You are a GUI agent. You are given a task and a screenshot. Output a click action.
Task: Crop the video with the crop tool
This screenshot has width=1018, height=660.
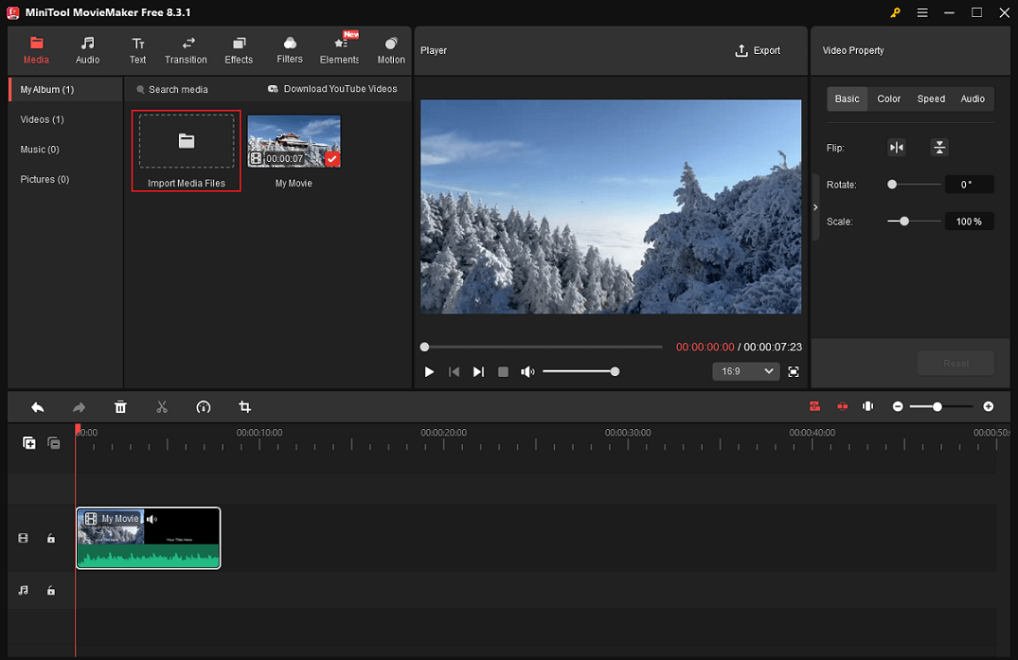[x=245, y=406]
